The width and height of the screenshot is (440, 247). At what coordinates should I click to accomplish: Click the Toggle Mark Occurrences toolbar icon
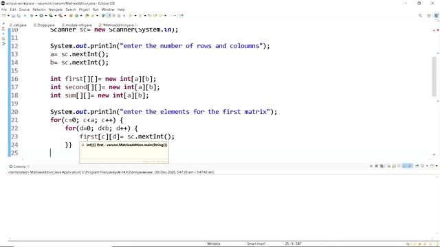point(109,16)
